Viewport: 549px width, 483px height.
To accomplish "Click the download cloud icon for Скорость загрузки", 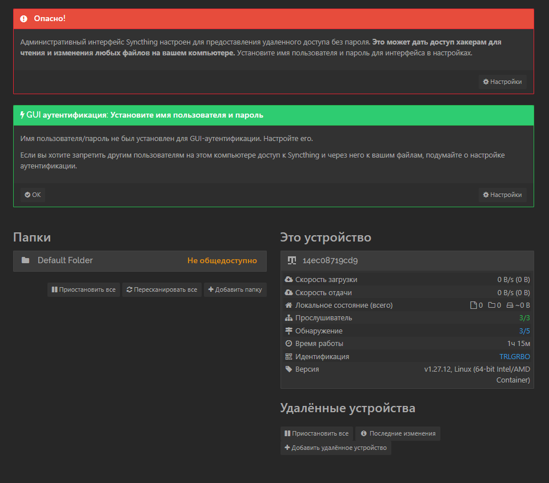I will click(x=288, y=279).
